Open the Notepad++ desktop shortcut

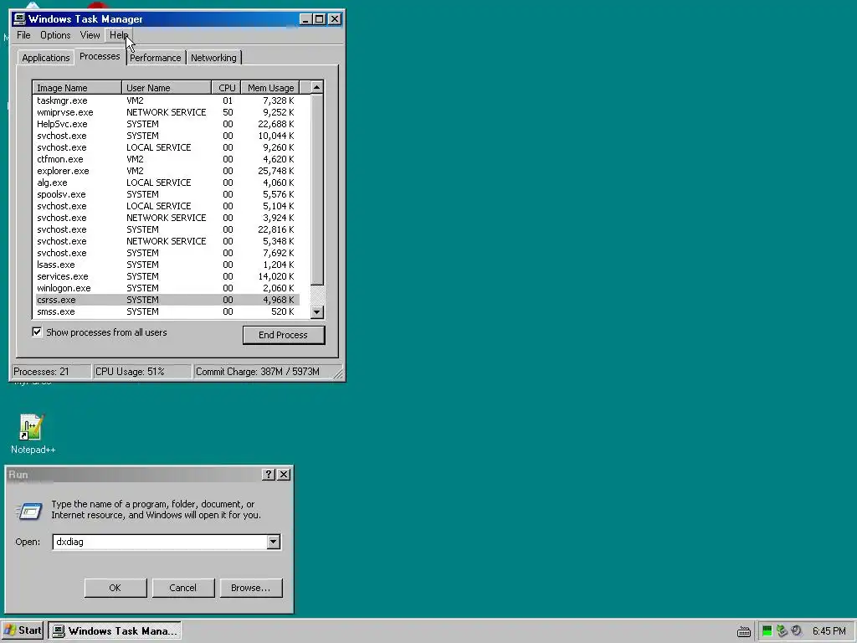[32, 434]
